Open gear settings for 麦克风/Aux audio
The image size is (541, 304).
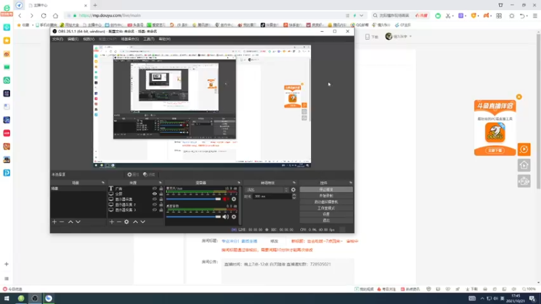pyautogui.click(x=234, y=199)
